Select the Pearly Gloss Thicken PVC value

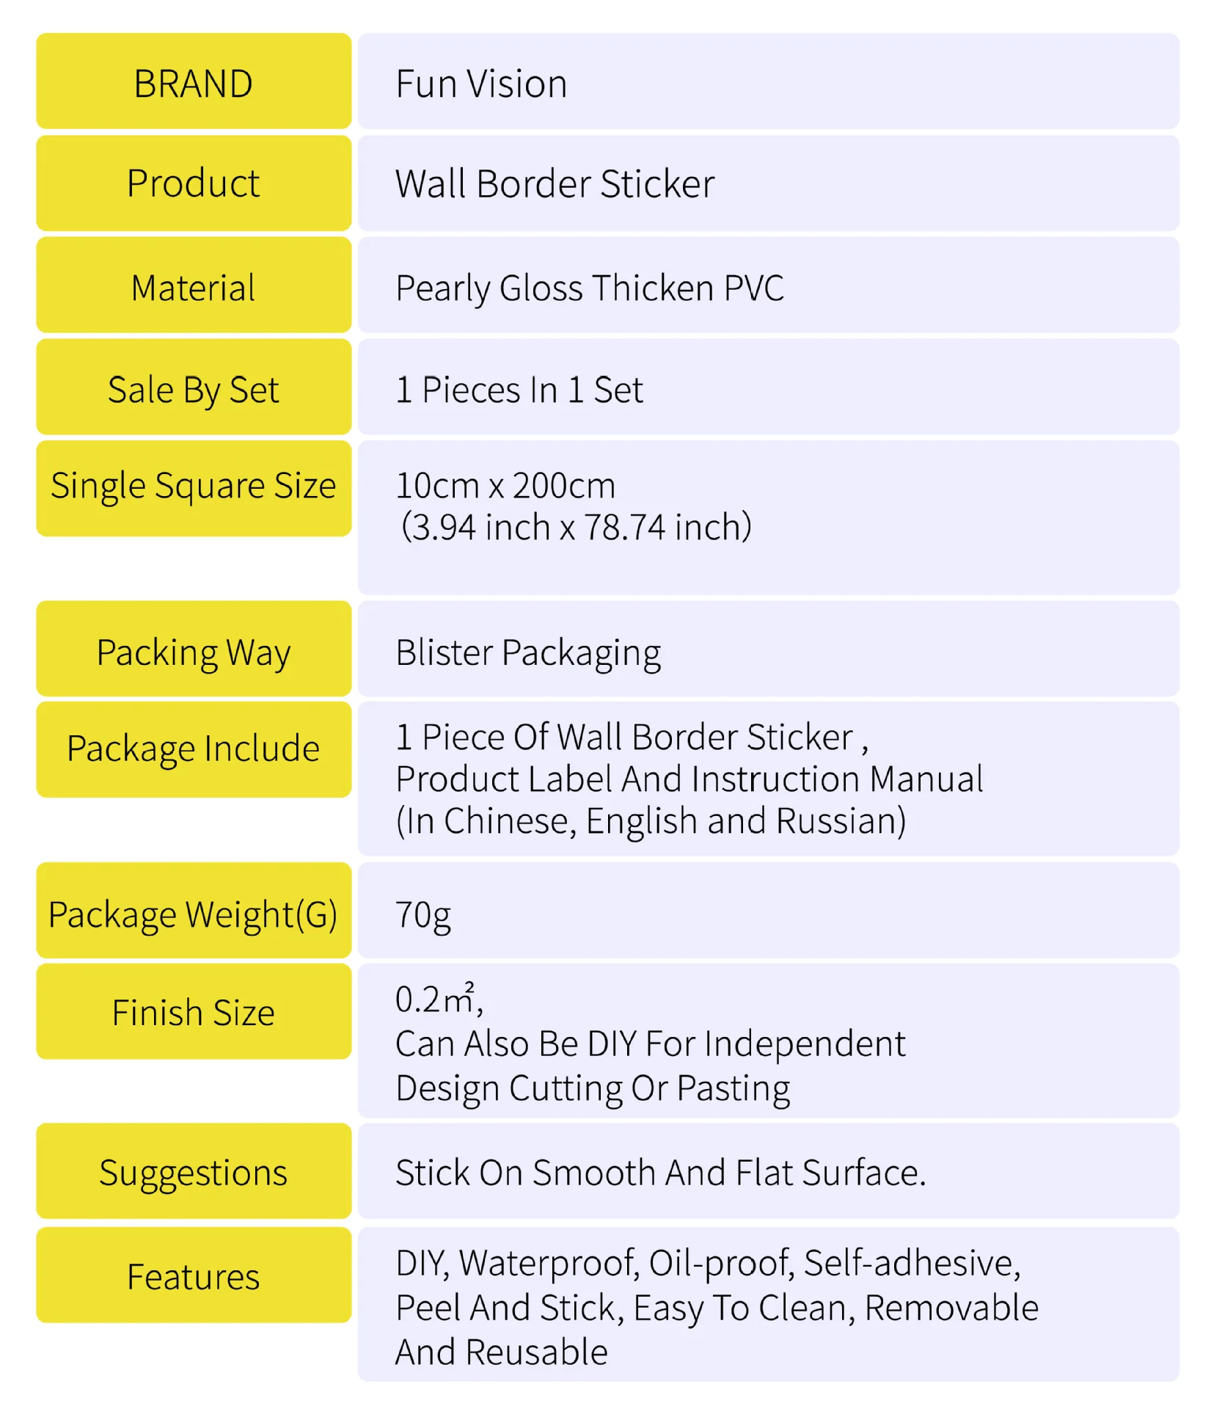point(590,288)
